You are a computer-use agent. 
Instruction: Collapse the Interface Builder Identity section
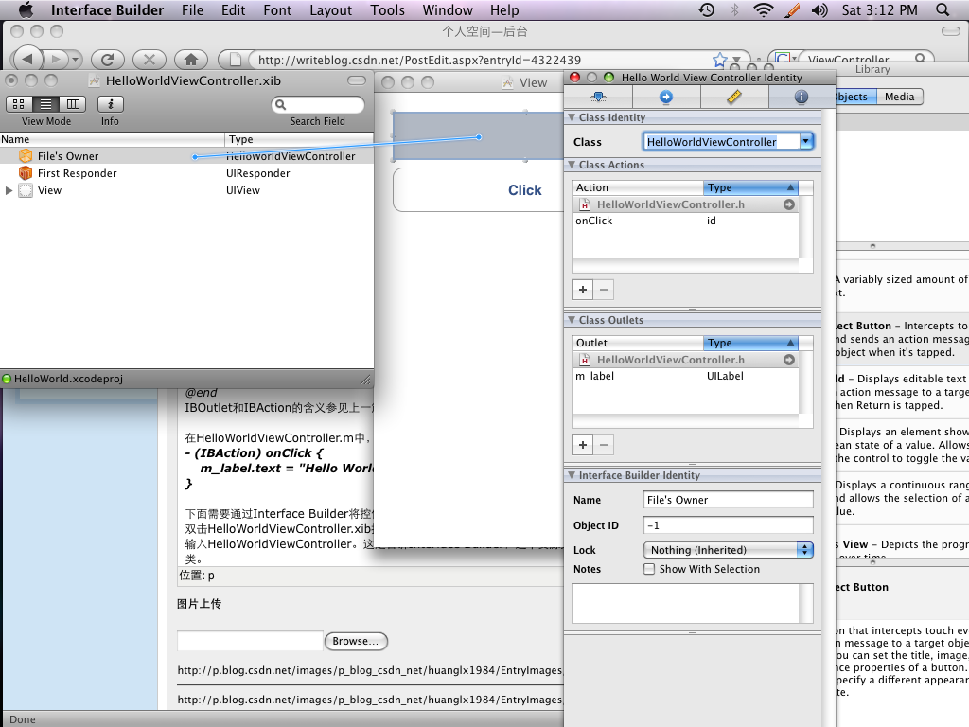click(572, 475)
